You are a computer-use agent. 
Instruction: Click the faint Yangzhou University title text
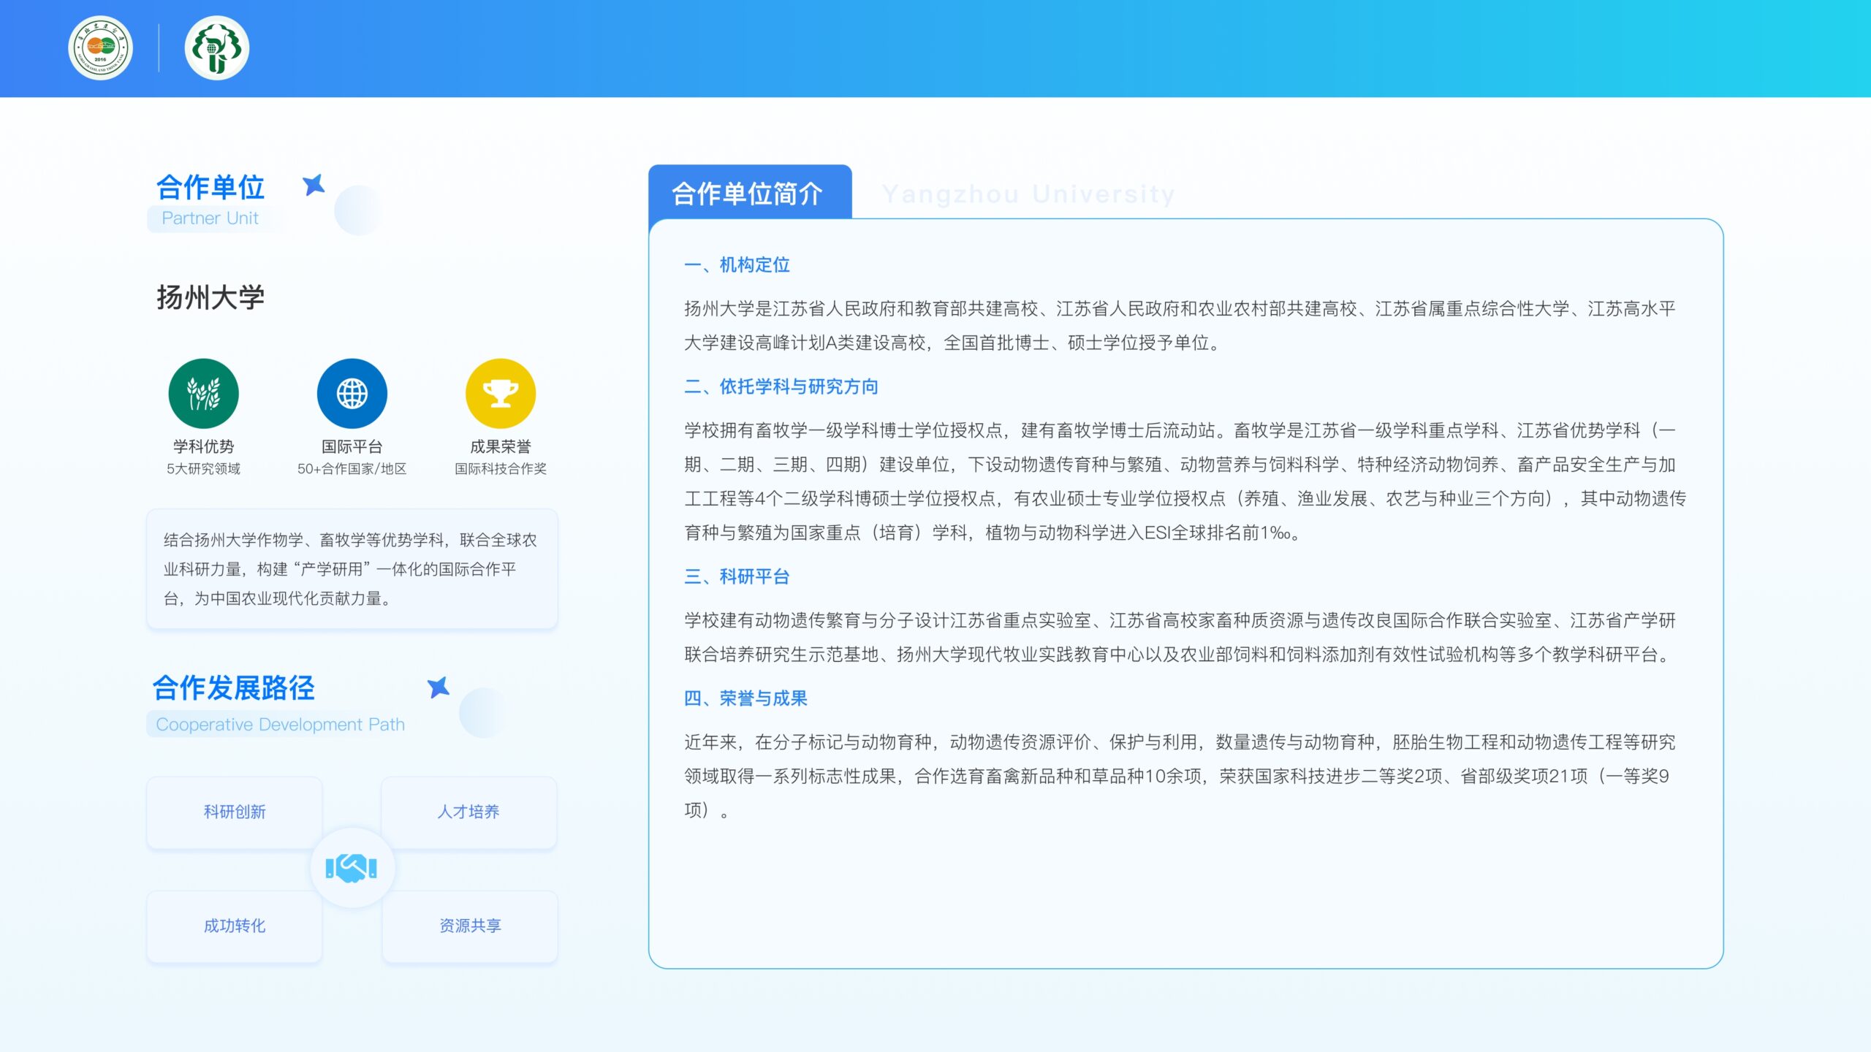tap(1028, 194)
